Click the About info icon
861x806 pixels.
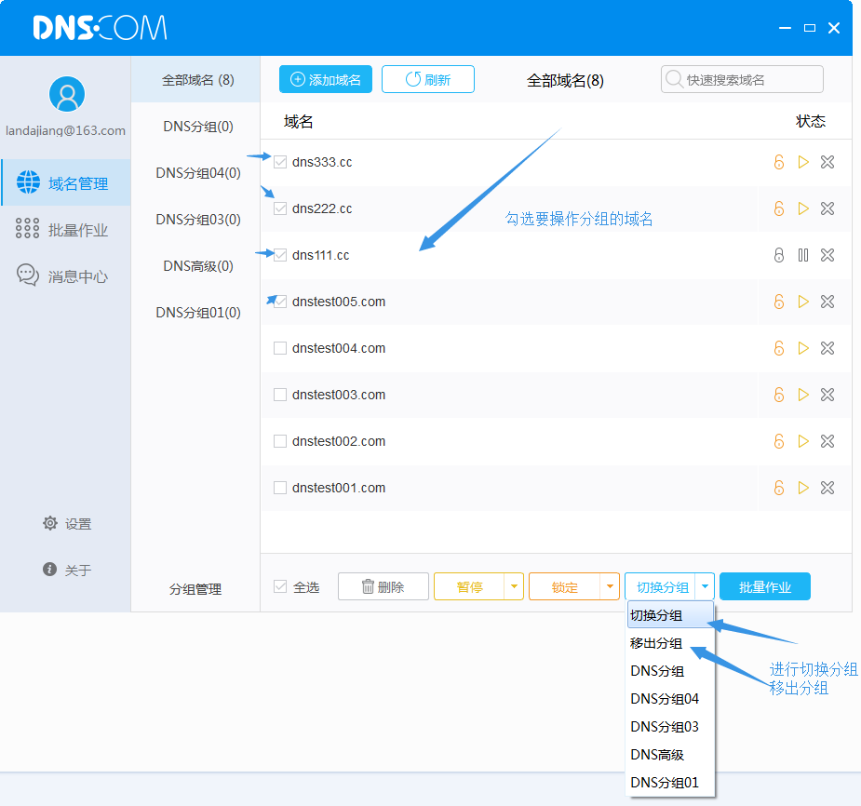50,570
